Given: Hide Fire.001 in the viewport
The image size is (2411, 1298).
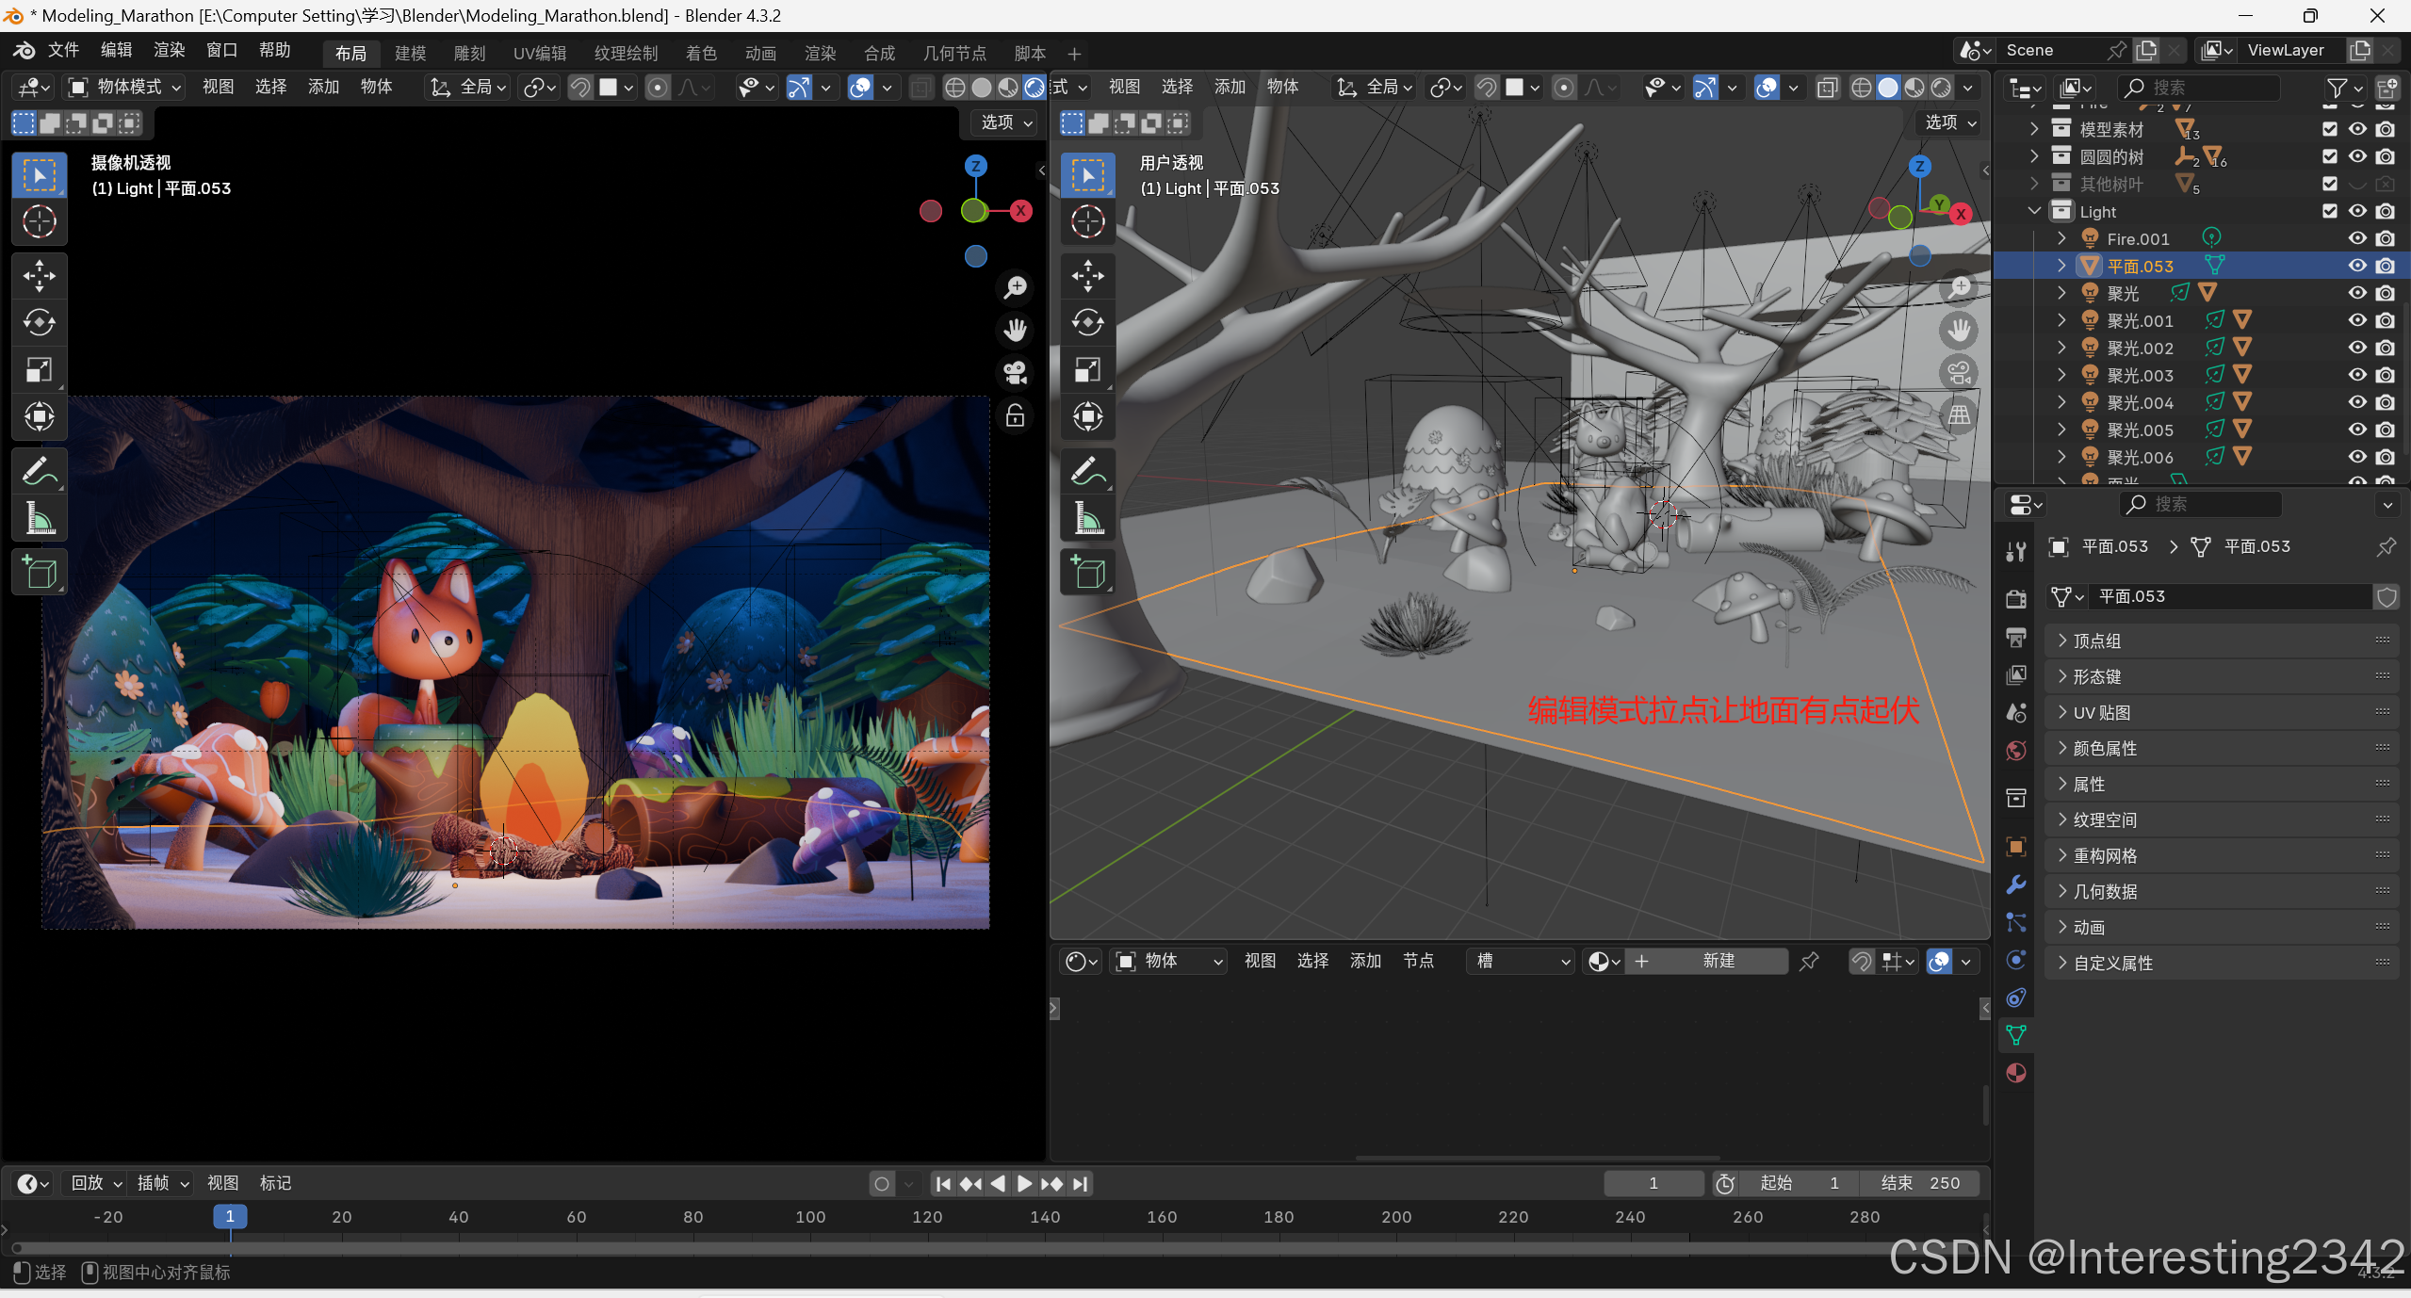Looking at the screenshot, I should [x=2356, y=238].
